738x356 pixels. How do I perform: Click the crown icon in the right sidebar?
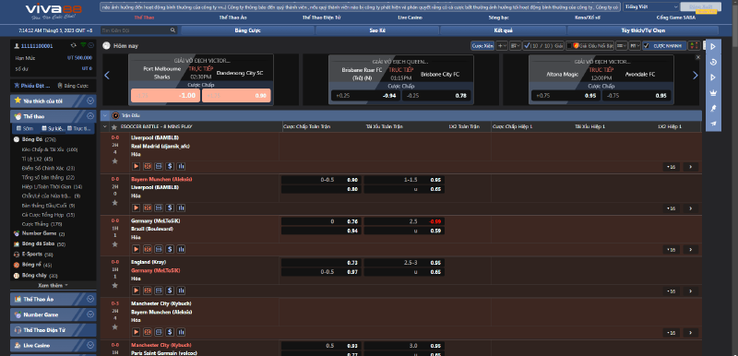pyautogui.click(x=713, y=92)
